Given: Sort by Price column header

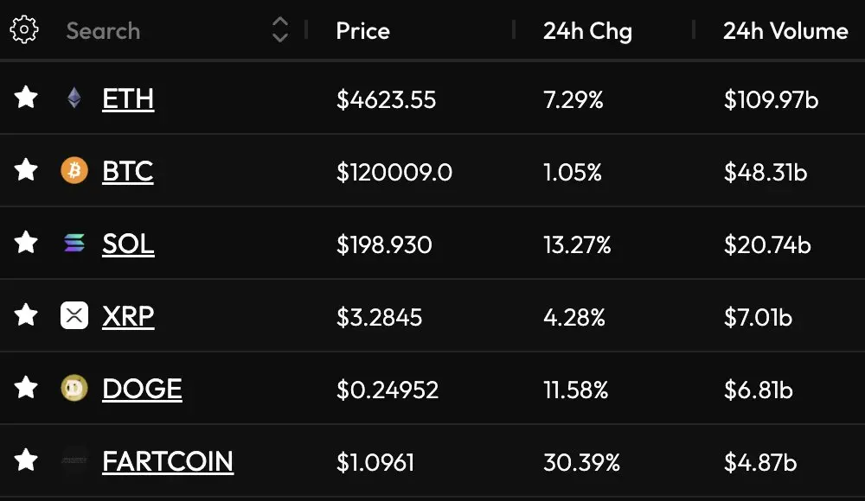Looking at the screenshot, I should [x=362, y=31].
